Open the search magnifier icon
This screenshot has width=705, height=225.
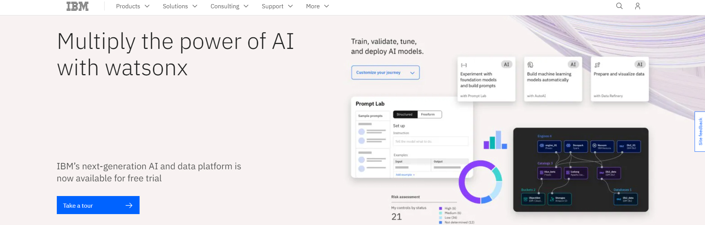click(x=619, y=6)
